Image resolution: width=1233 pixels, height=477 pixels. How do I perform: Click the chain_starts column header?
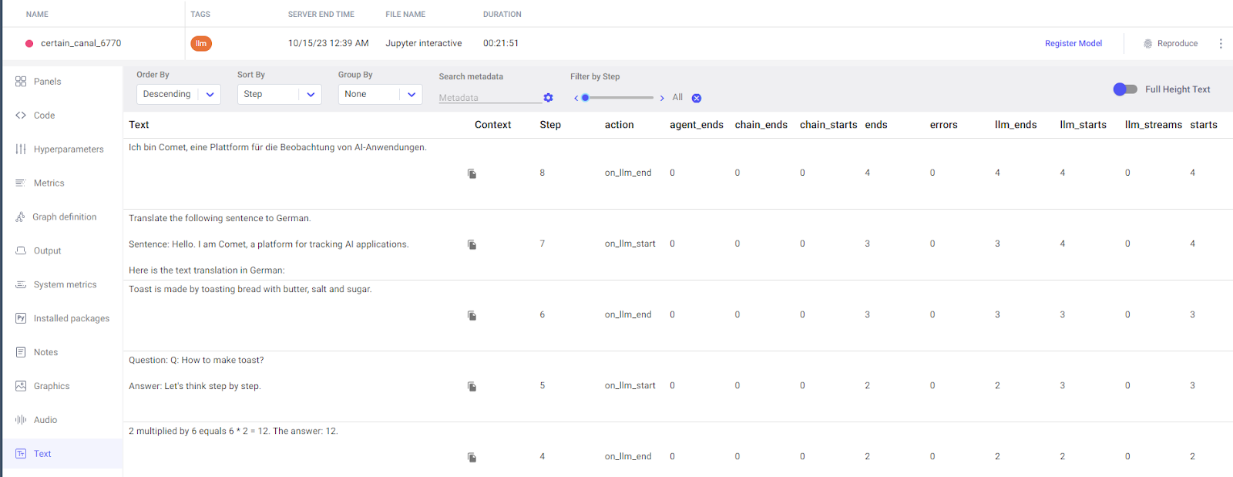[x=828, y=125]
